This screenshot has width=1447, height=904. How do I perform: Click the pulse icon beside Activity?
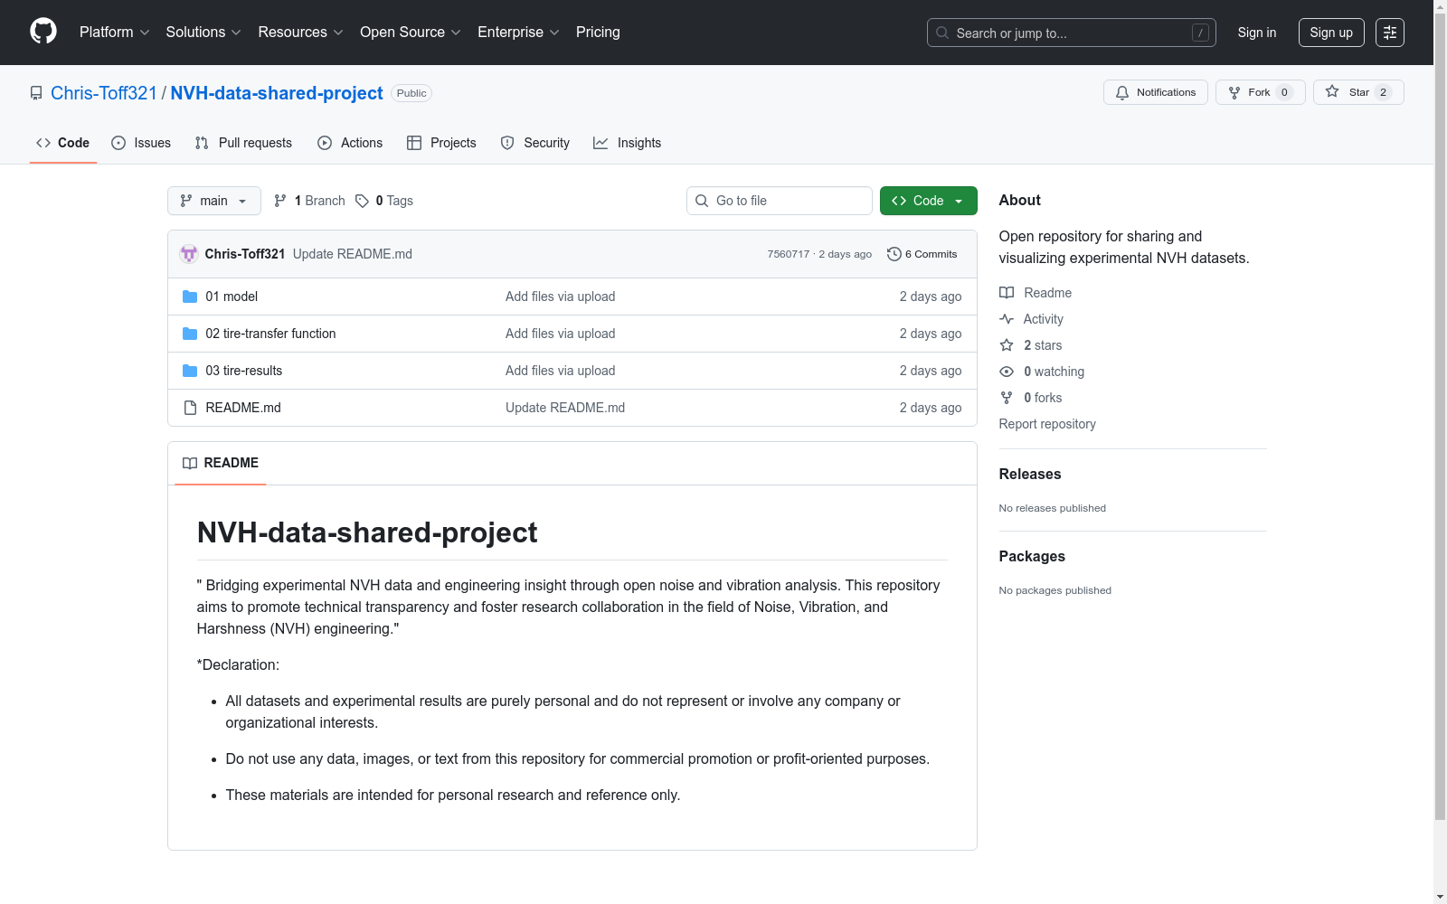point(1007,319)
